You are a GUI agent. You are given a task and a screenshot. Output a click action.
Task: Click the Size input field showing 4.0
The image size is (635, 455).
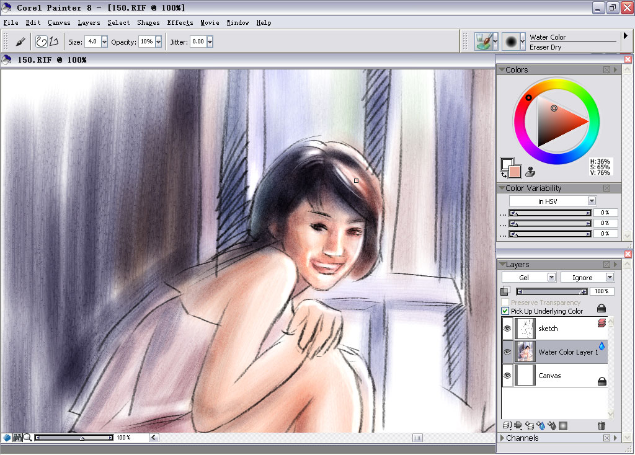(x=93, y=42)
